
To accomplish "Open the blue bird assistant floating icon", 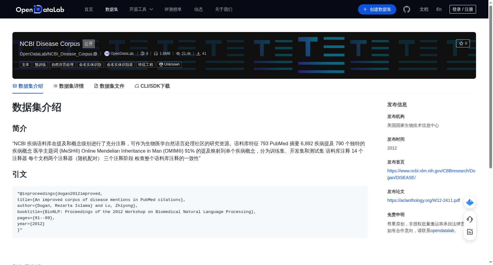I will 470,202.
